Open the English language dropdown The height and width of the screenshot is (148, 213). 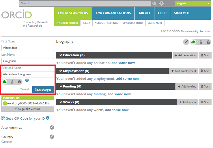(193, 3)
